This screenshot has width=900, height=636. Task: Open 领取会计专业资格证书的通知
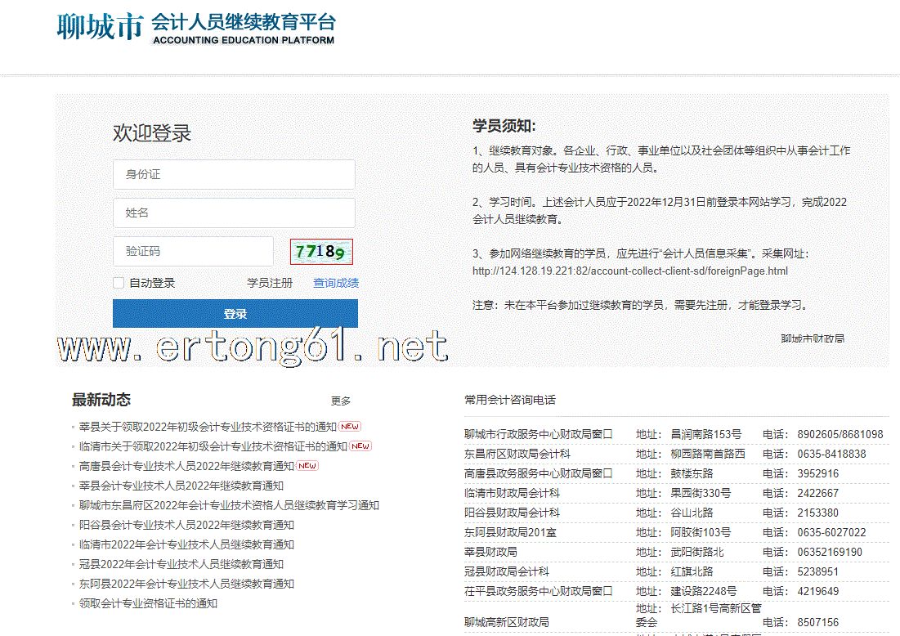148,603
